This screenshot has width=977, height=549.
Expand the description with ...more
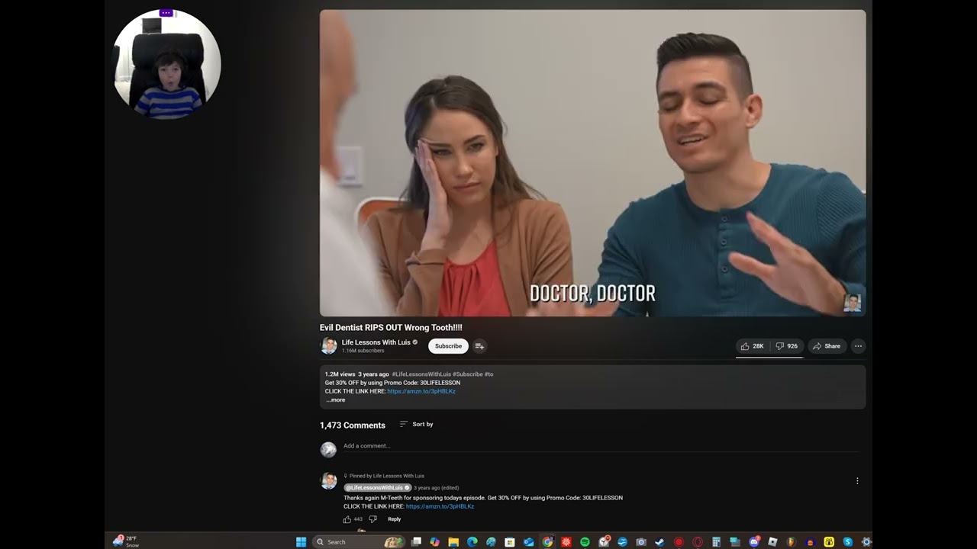[336, 400]
